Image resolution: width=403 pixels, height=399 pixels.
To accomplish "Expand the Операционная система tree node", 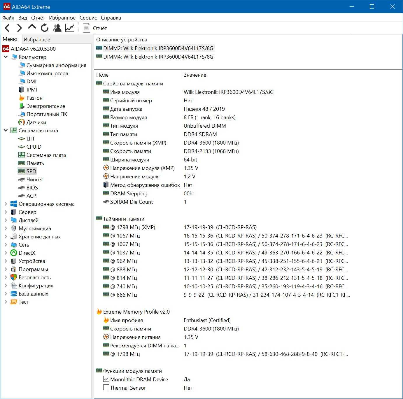I will (6, 204).
